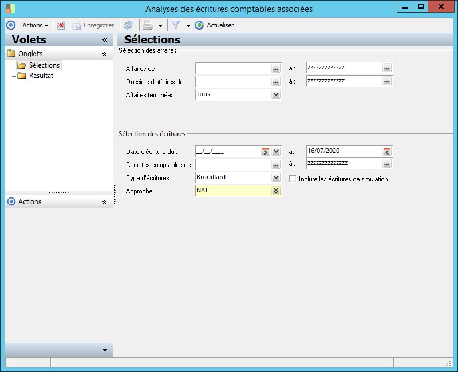Open the Affaires terminées dropdown
The height and width of the screenshot is (372, 458).
[276, 94]
